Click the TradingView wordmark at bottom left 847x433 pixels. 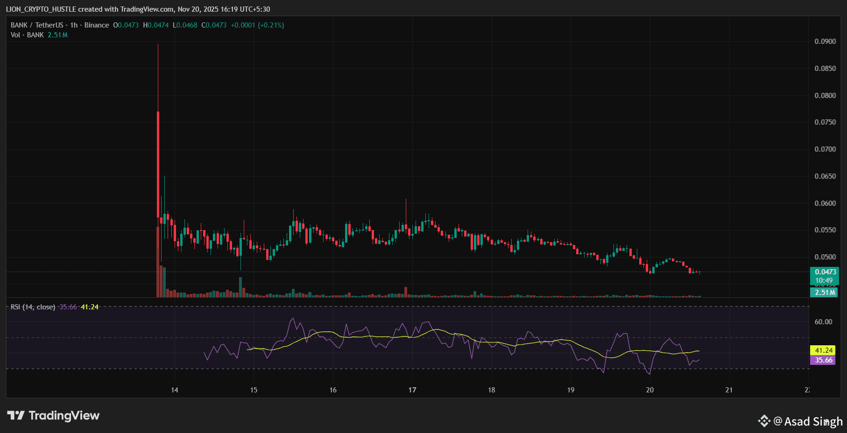(x=64, y=415)
